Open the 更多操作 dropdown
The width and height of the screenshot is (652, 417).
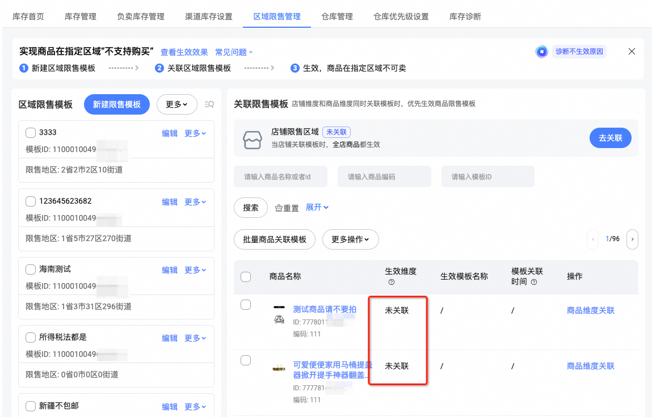point(351,239)
